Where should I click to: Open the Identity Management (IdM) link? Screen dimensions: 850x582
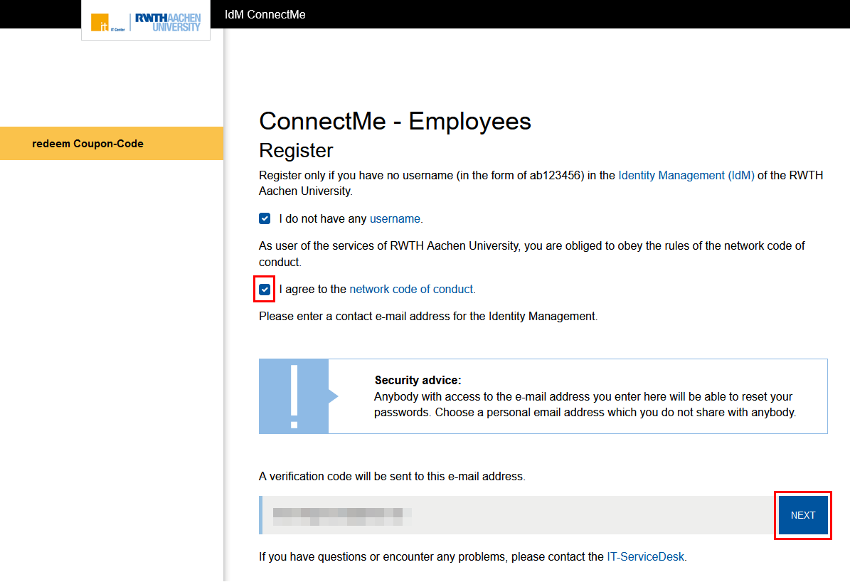pyautogui.click(x=686, y=175)
